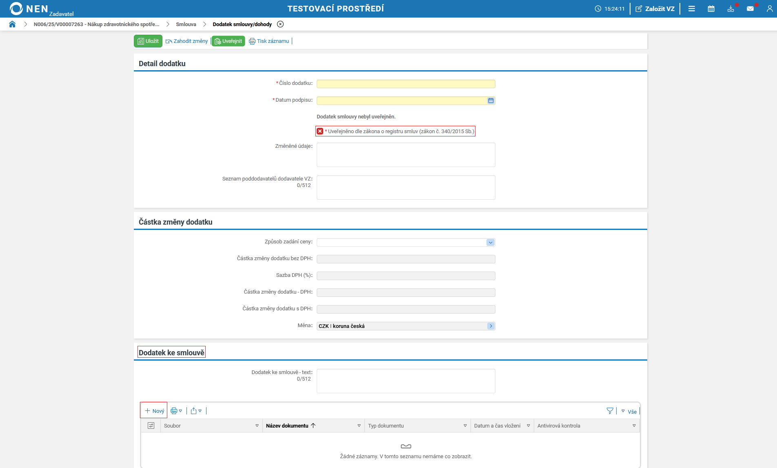Toggle Uveřejněno dle zákona o registru smluv
The image size is (777, 468).
tap(320, 131)
